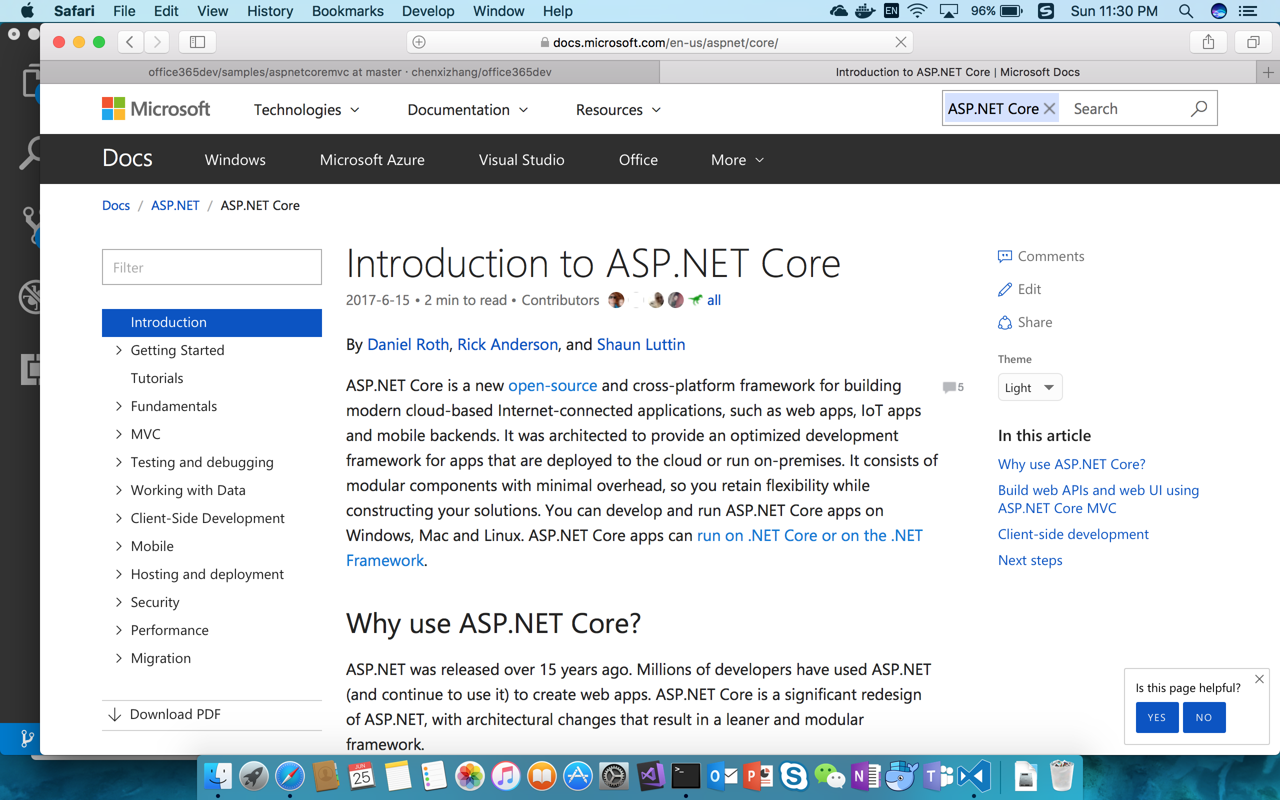This screenshot has width=1280, height=800.
Task: Click the Download PDF arrow icon
Action: (115, 714)
